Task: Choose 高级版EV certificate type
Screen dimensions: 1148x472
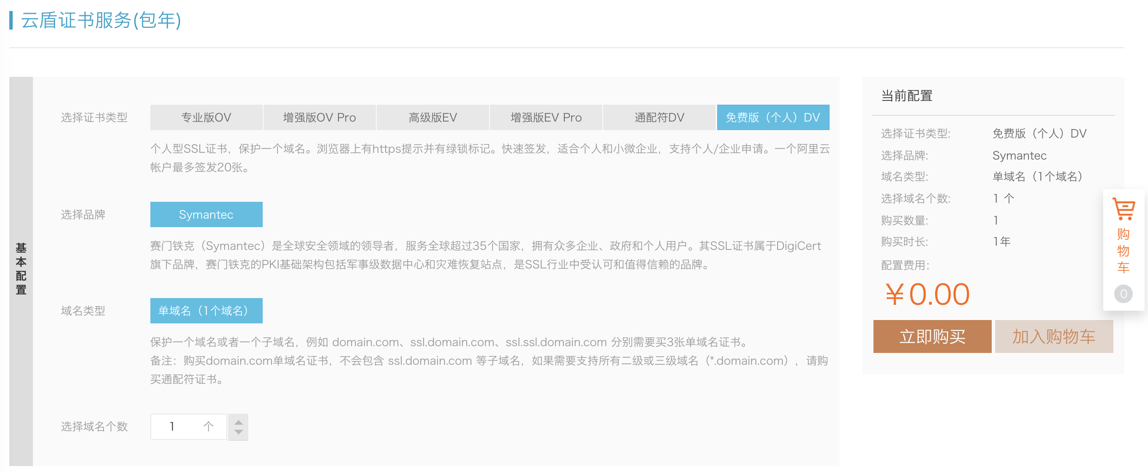Action: point(433,117)
